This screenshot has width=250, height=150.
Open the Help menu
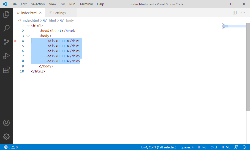pyautogui.click(x=101, y=4)
